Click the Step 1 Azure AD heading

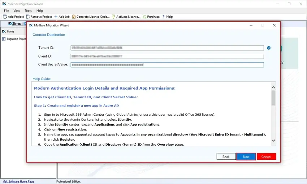76,106
